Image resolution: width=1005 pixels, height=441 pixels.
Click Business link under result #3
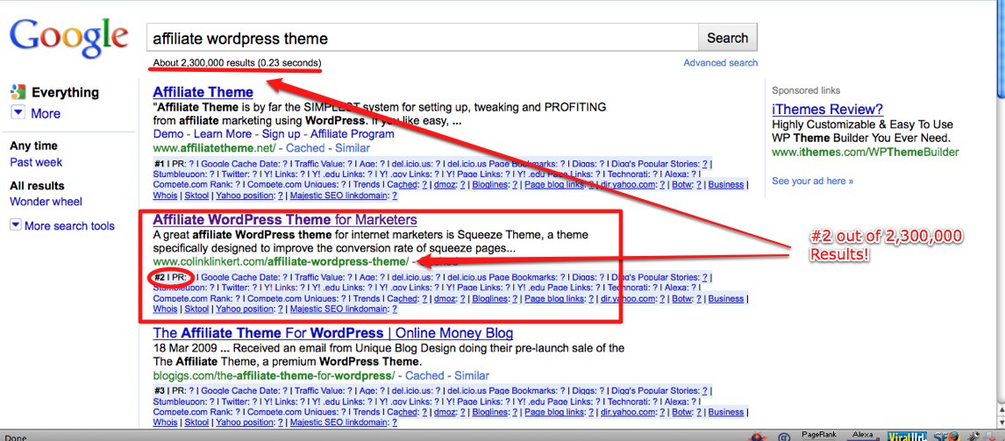click(x=726, y=412)
